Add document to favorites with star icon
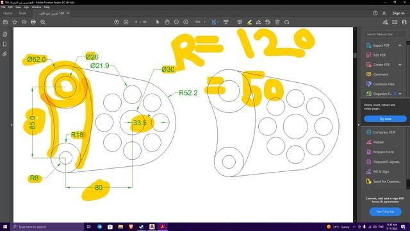This screenshot has width=410, height=231. 15,22
